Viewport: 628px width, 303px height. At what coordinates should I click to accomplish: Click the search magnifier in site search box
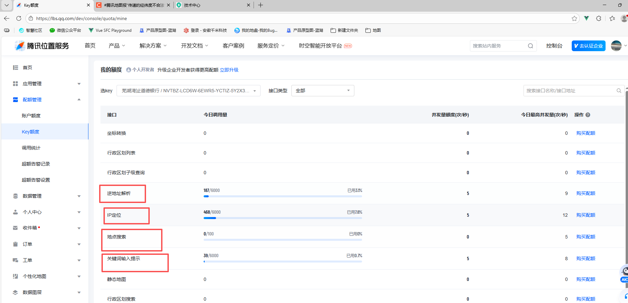tap(530, 46)
